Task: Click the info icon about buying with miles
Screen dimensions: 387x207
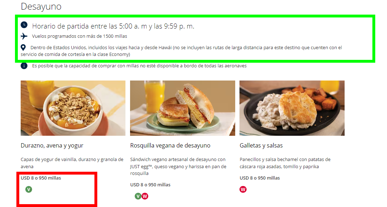Action: (x=24, y=66)
